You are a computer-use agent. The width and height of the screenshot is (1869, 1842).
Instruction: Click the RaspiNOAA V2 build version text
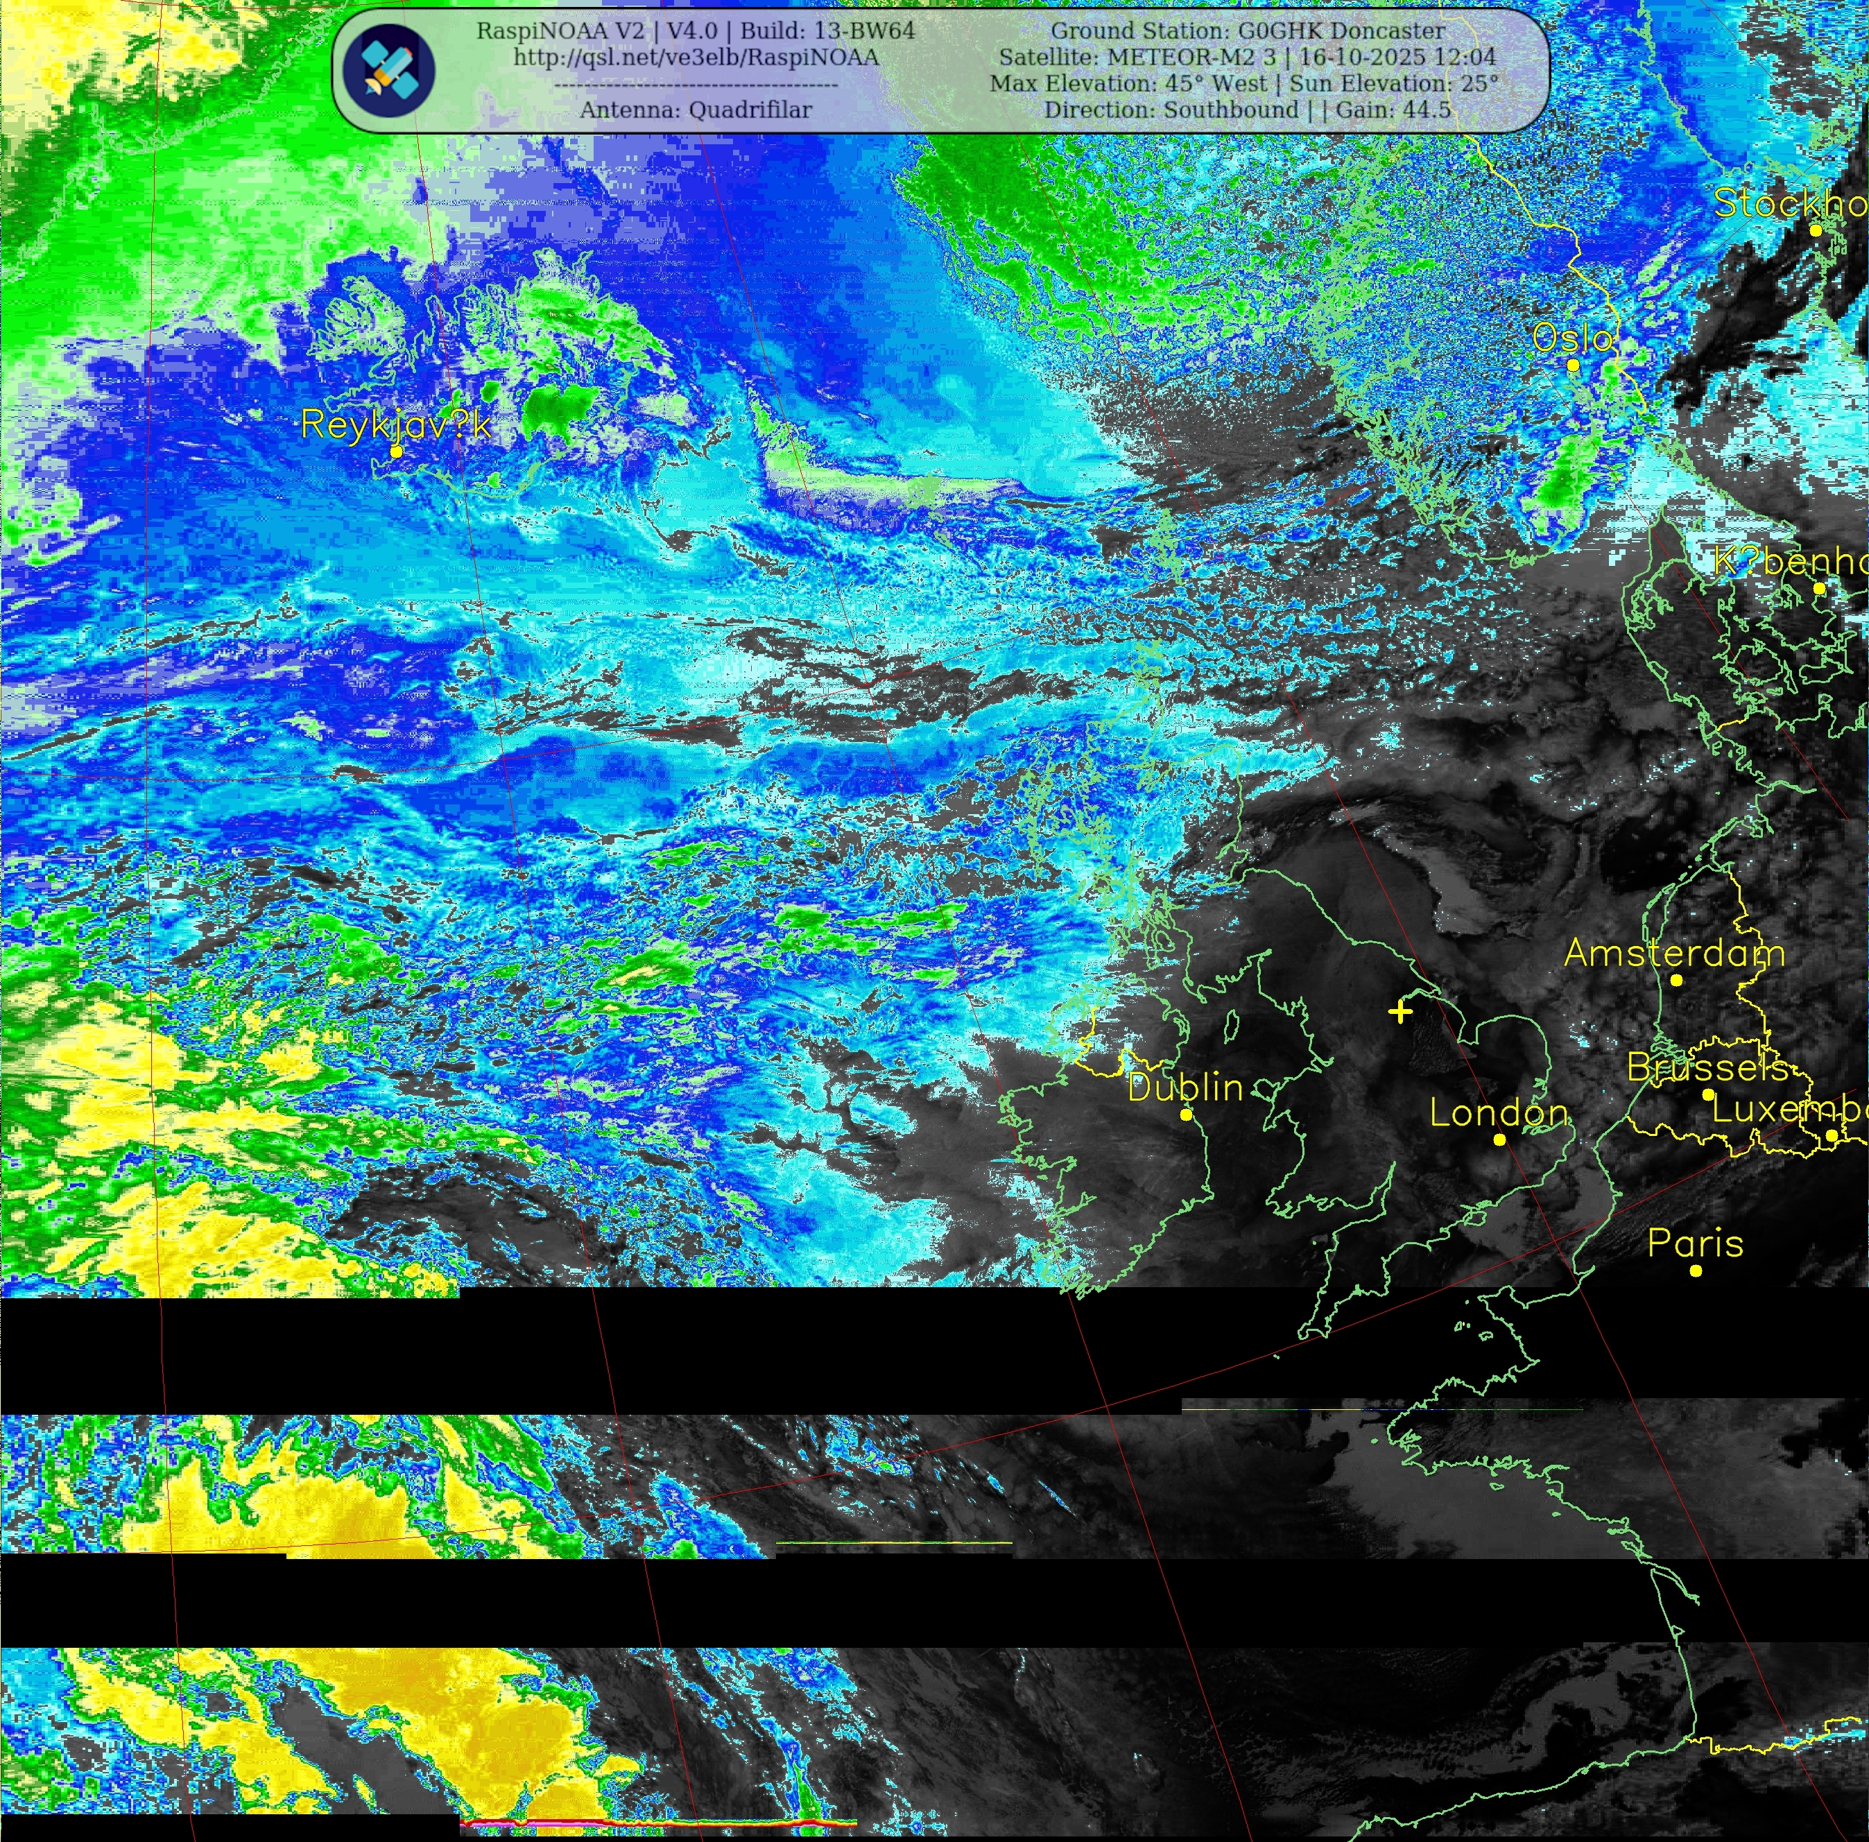point(696,31)
